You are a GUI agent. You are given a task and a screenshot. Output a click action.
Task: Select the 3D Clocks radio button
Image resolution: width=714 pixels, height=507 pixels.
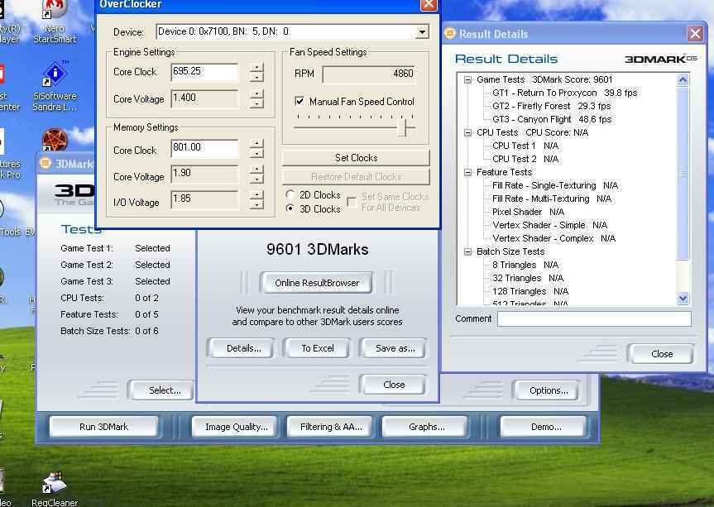click(290, 209)
